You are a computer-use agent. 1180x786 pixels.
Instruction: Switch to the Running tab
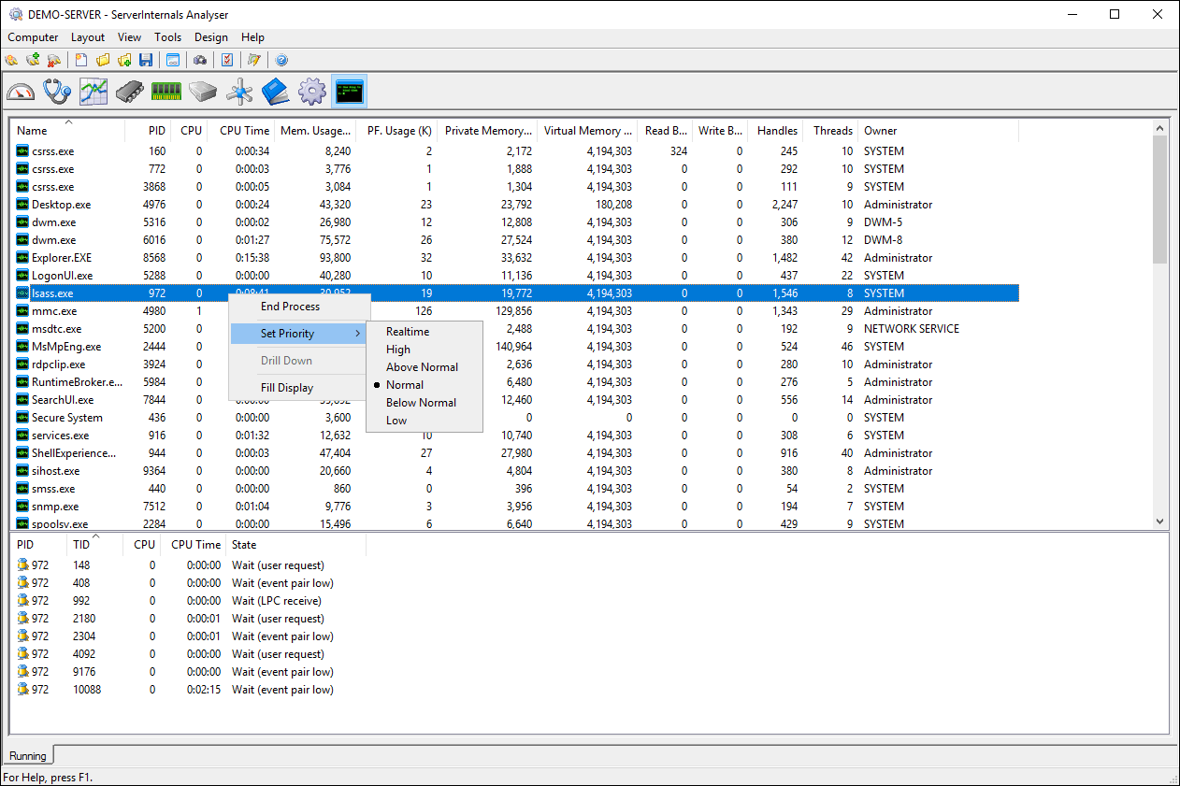tap(28, 755)
